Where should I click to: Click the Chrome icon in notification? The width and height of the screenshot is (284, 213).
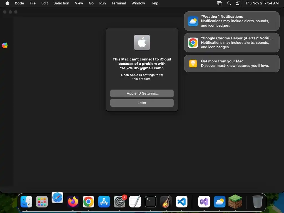(x=193, y=43)
